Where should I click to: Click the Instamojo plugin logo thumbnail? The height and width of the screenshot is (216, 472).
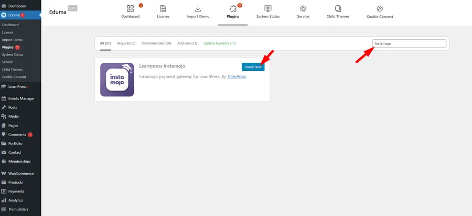pos(117,79)
